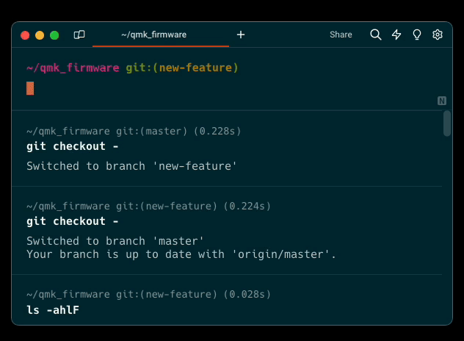Select the ls -ahlF command block
The height and width of the screenshot is (341, 464).
[53, 310]
